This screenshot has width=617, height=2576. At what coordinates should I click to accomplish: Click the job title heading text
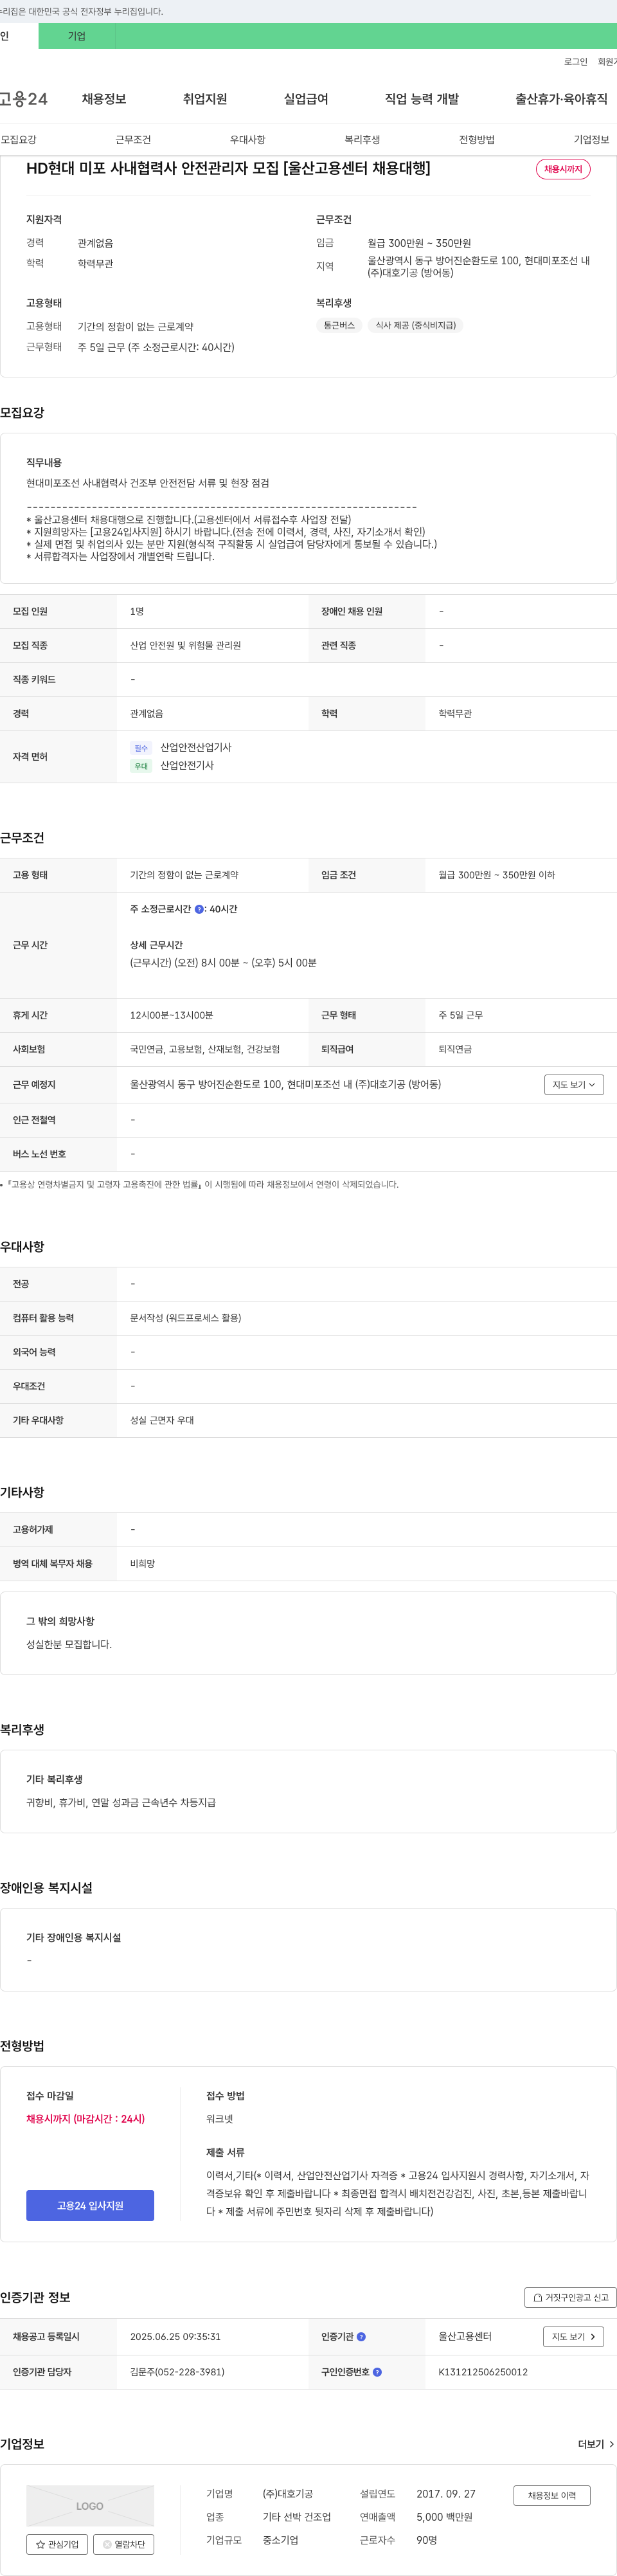click(x=228, y=168)
